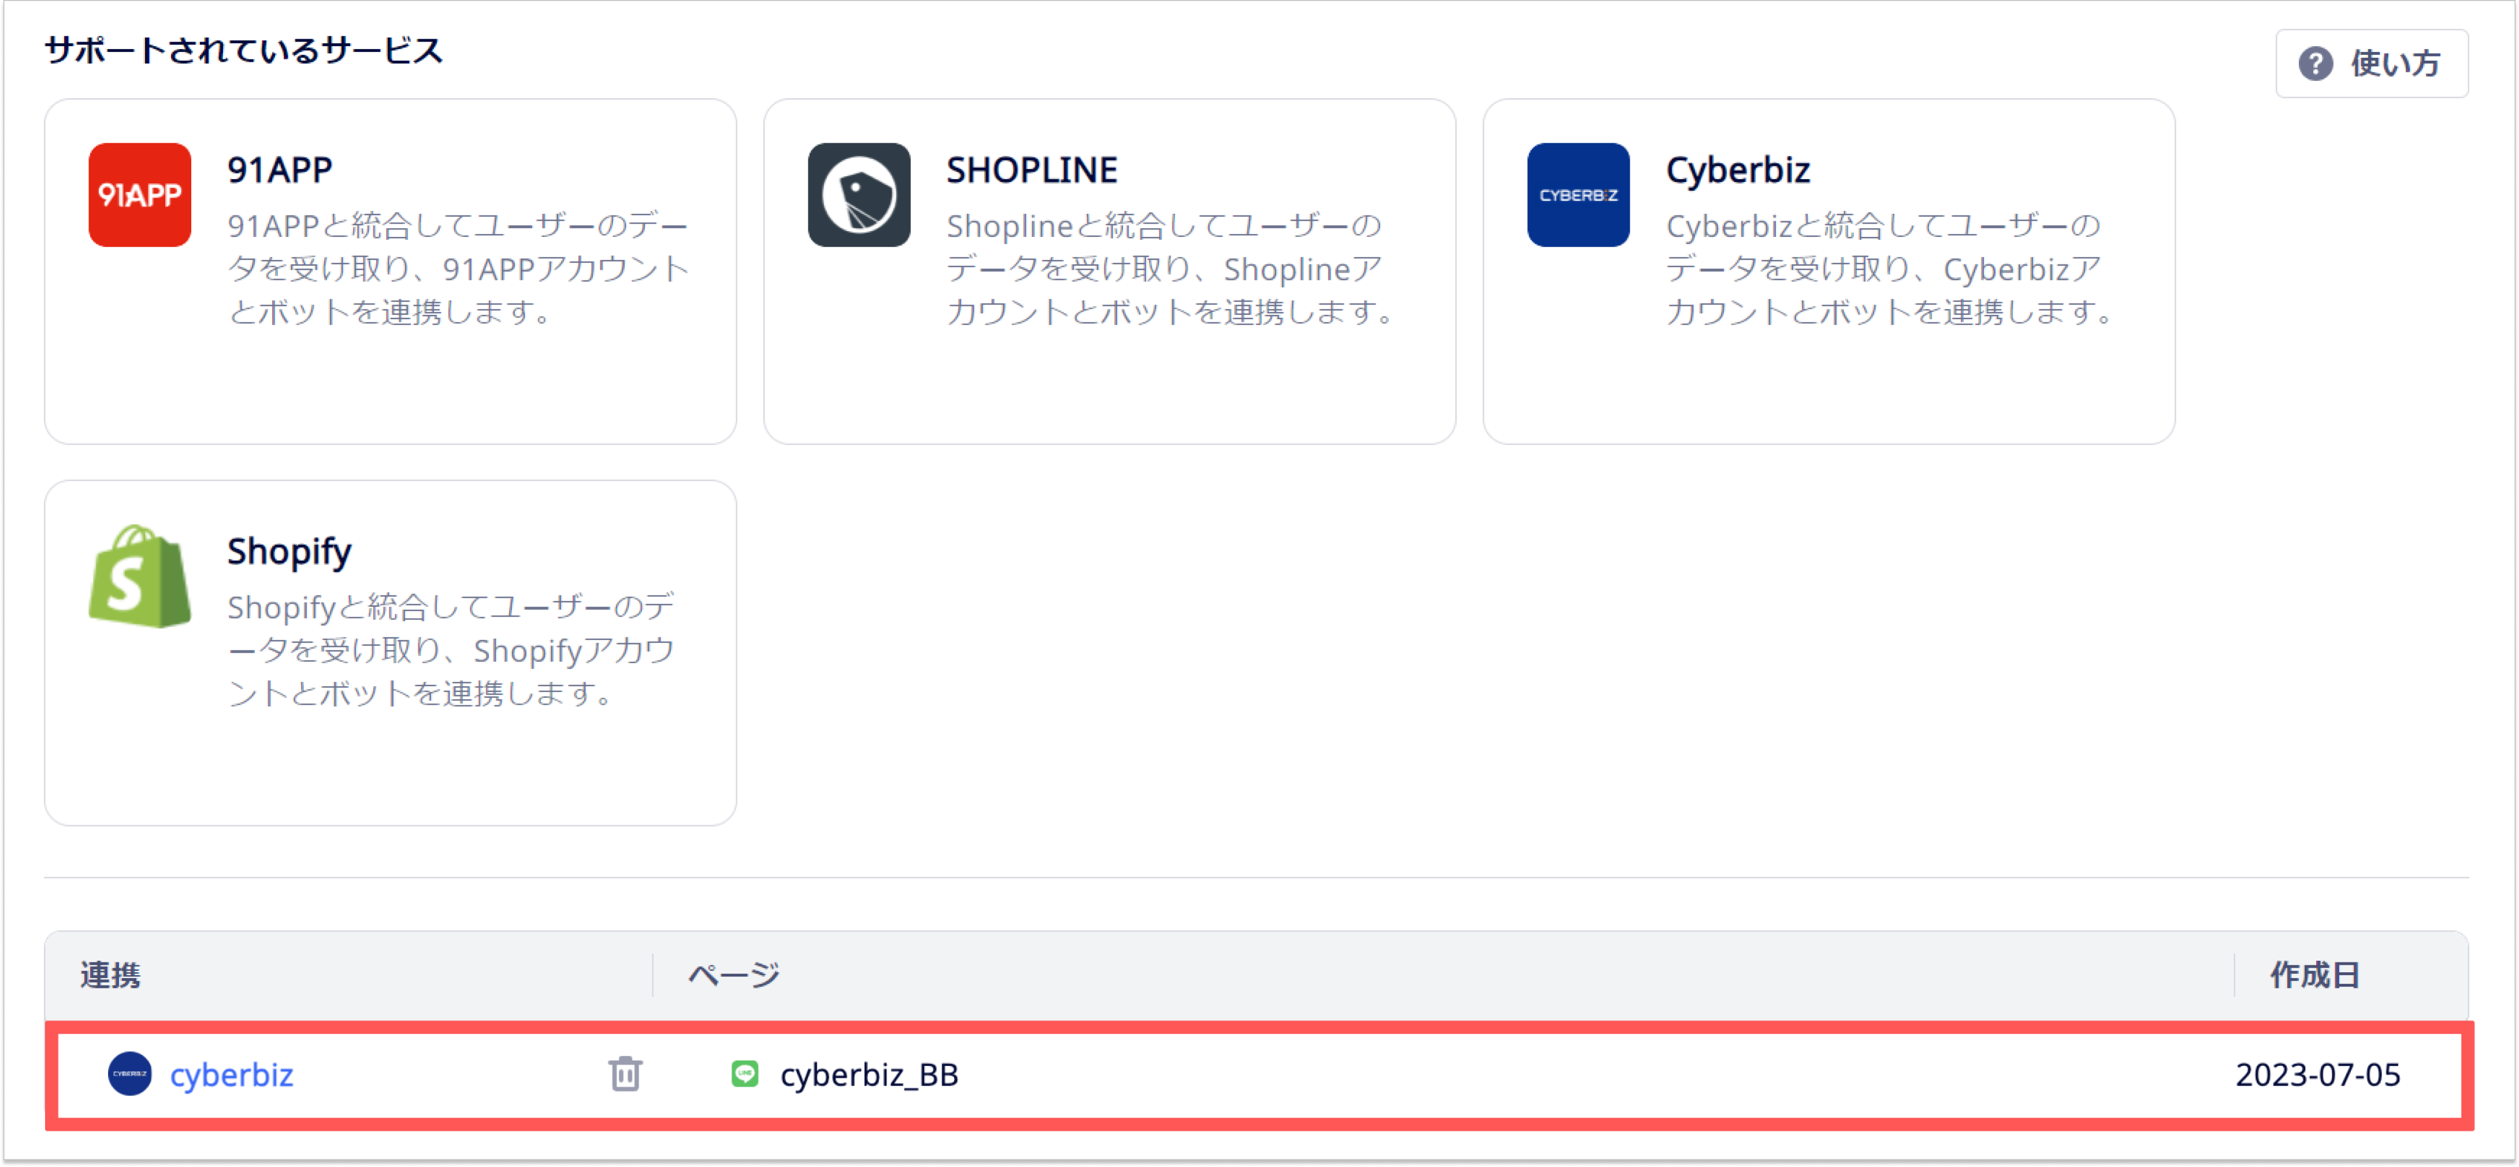Click the Cyberbiz blue logo icon

(1578, 195)
